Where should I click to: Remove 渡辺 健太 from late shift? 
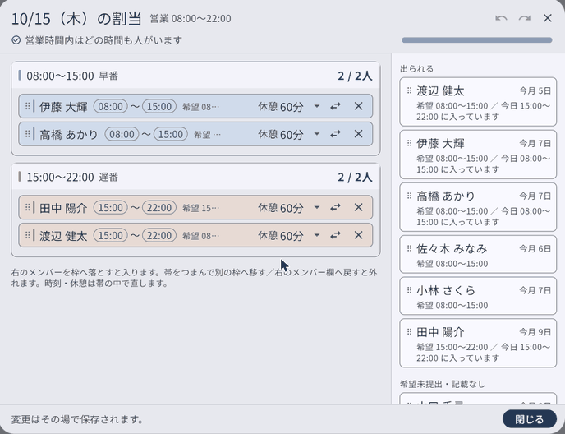pyautogui.click(x=358, y=235)
